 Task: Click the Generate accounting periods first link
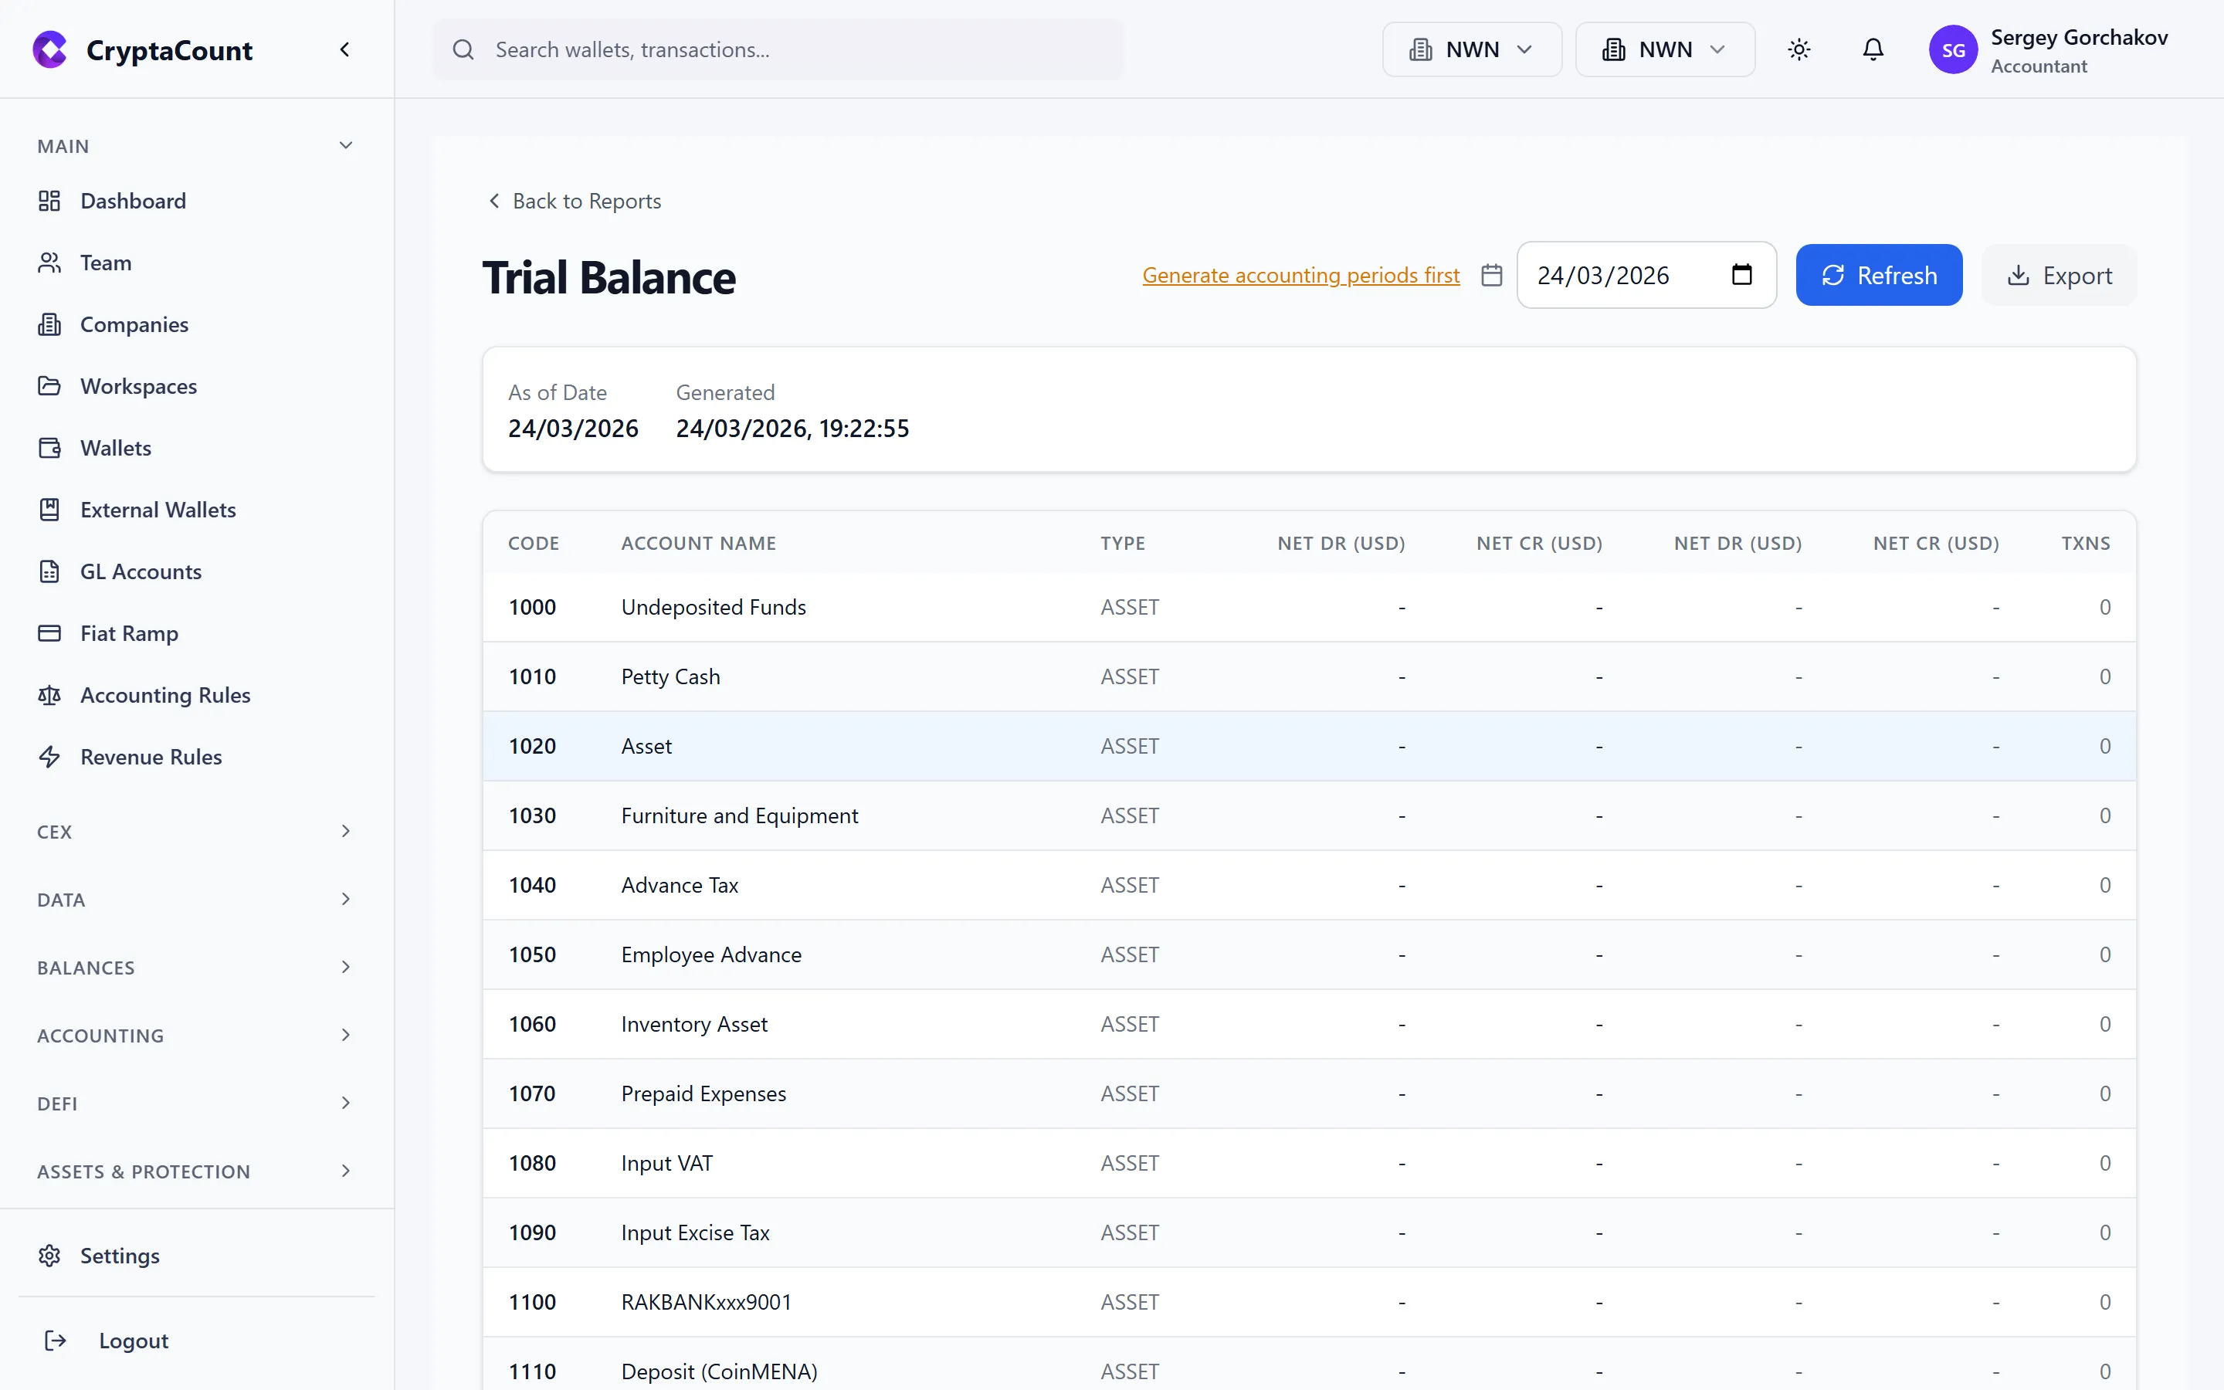click(x=1300, y=275)
